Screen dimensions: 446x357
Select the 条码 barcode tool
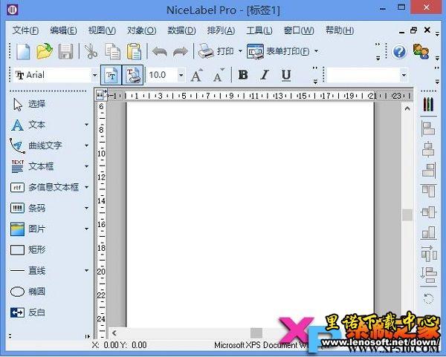coord(28,208)
